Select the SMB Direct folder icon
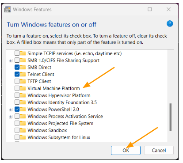 pos(23,67)
